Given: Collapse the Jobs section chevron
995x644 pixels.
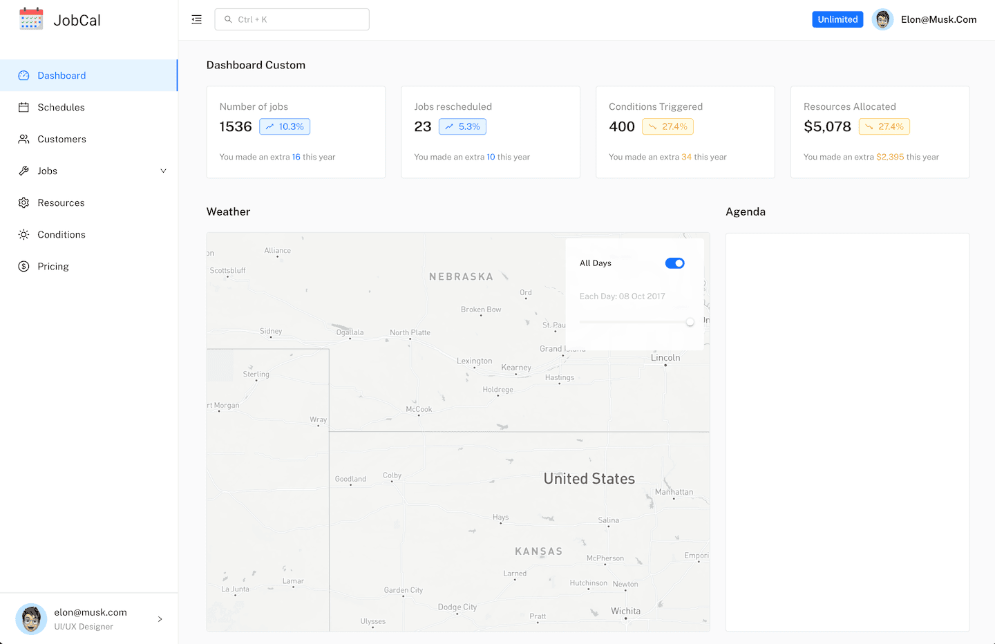Looking at the screenshot, I should click(163, 171).
